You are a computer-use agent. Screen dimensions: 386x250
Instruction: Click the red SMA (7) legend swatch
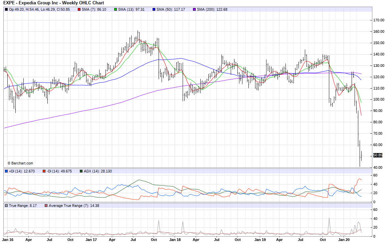[x=79, y=9]
